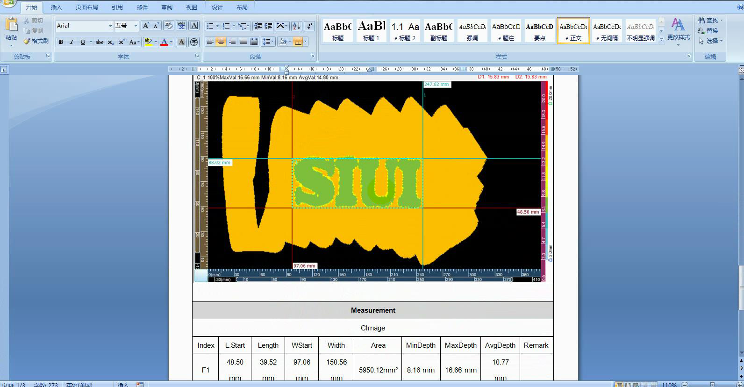Open the Page Layout (页面布局) tab
Viewport: 744px width, 387px height.
(x=87, y=7)
